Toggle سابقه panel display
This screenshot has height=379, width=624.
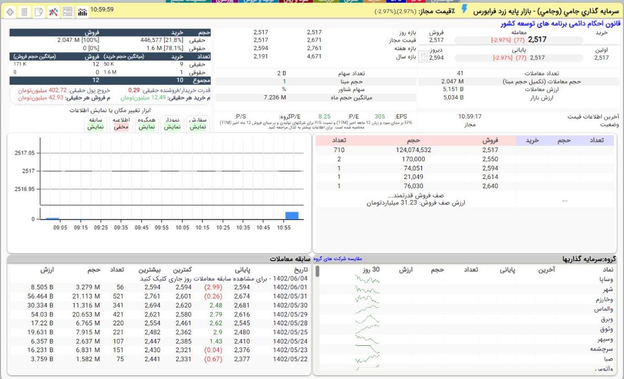click(x=96, y=124)
